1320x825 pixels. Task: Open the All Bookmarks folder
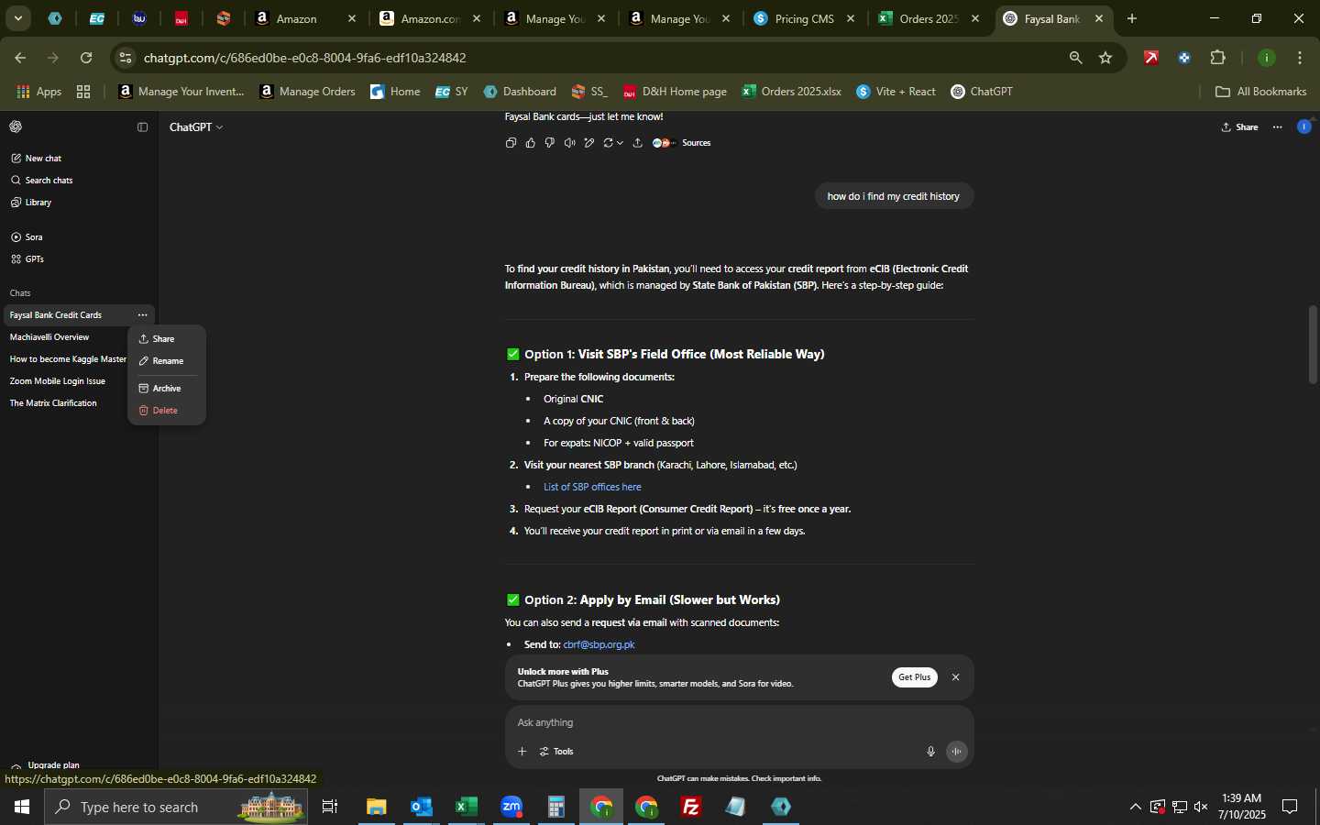pyautogui.click(x=1260, y=92)
